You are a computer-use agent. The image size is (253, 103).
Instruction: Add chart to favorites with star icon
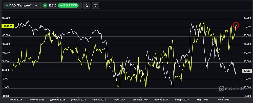click(x=87, y=6)
